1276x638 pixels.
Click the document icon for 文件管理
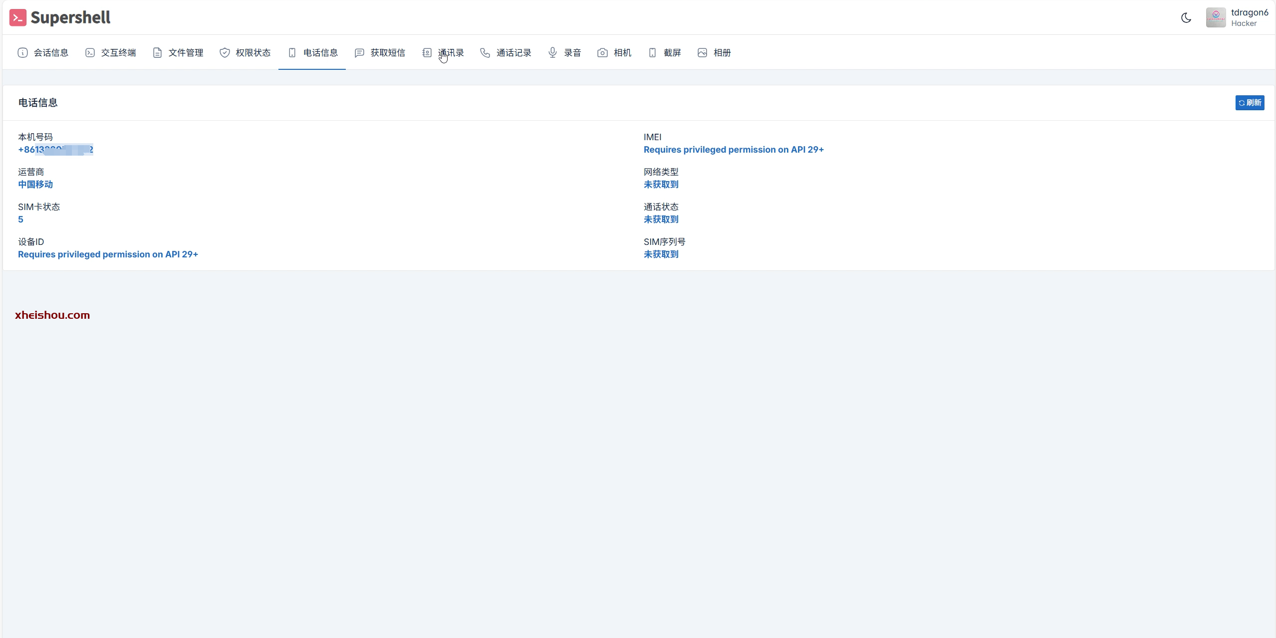point(157,53)
